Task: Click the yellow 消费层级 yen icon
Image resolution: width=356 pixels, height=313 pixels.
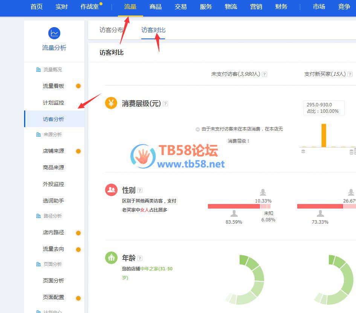Action: [x=111, y=103]
